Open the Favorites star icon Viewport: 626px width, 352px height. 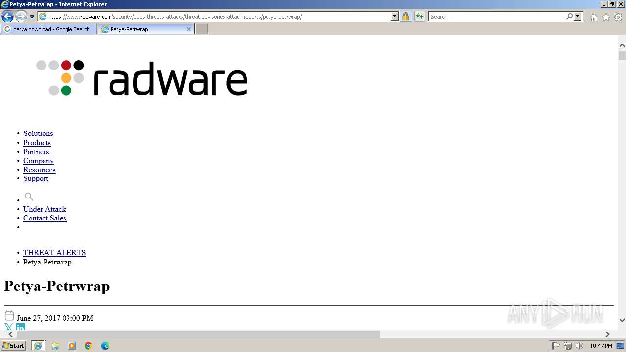pos(606,17)
